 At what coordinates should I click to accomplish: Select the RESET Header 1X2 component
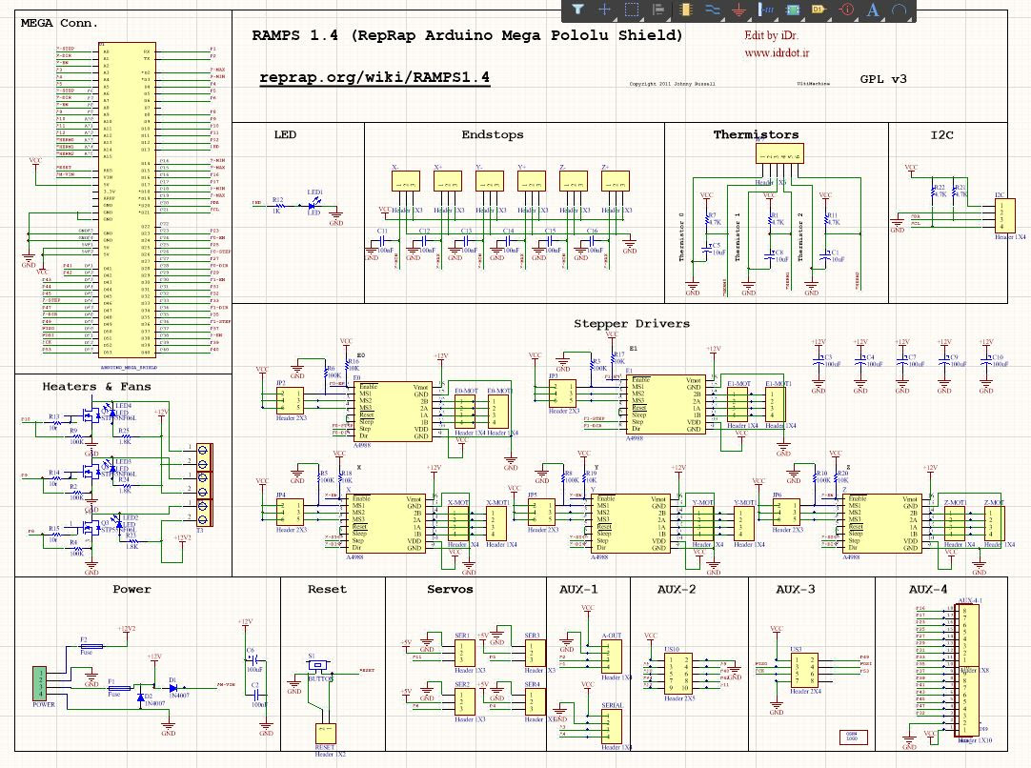tap(326, 734)
